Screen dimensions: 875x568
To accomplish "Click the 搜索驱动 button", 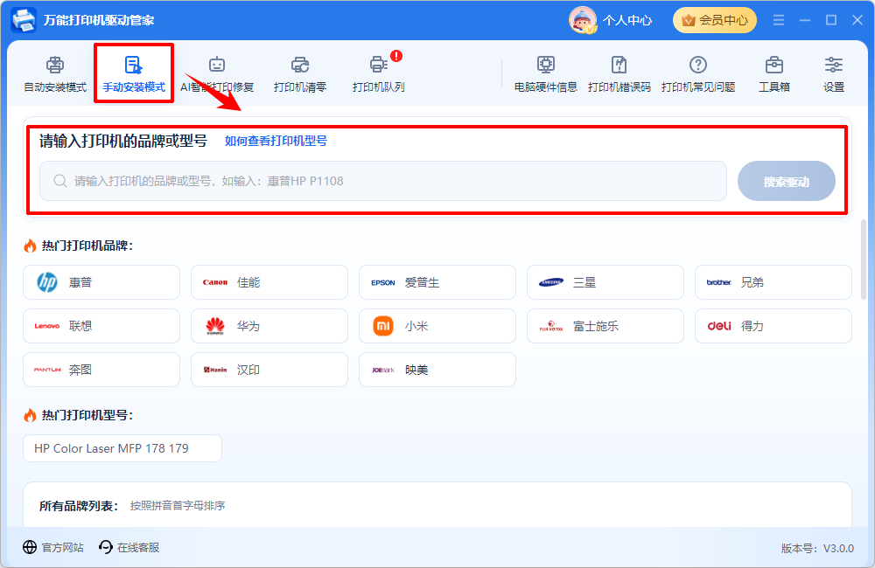I will click(787, 181).
